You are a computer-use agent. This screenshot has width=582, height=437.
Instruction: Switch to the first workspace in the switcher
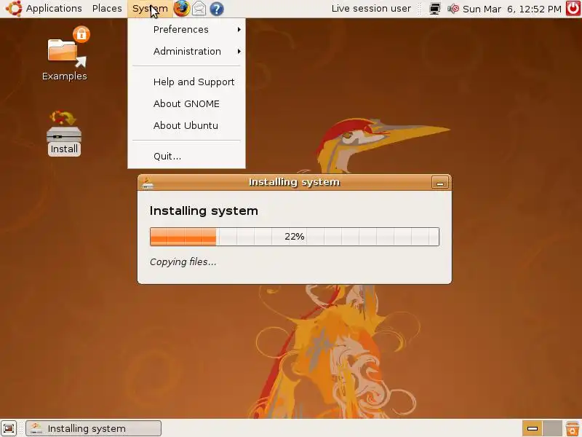pos(533,428)
